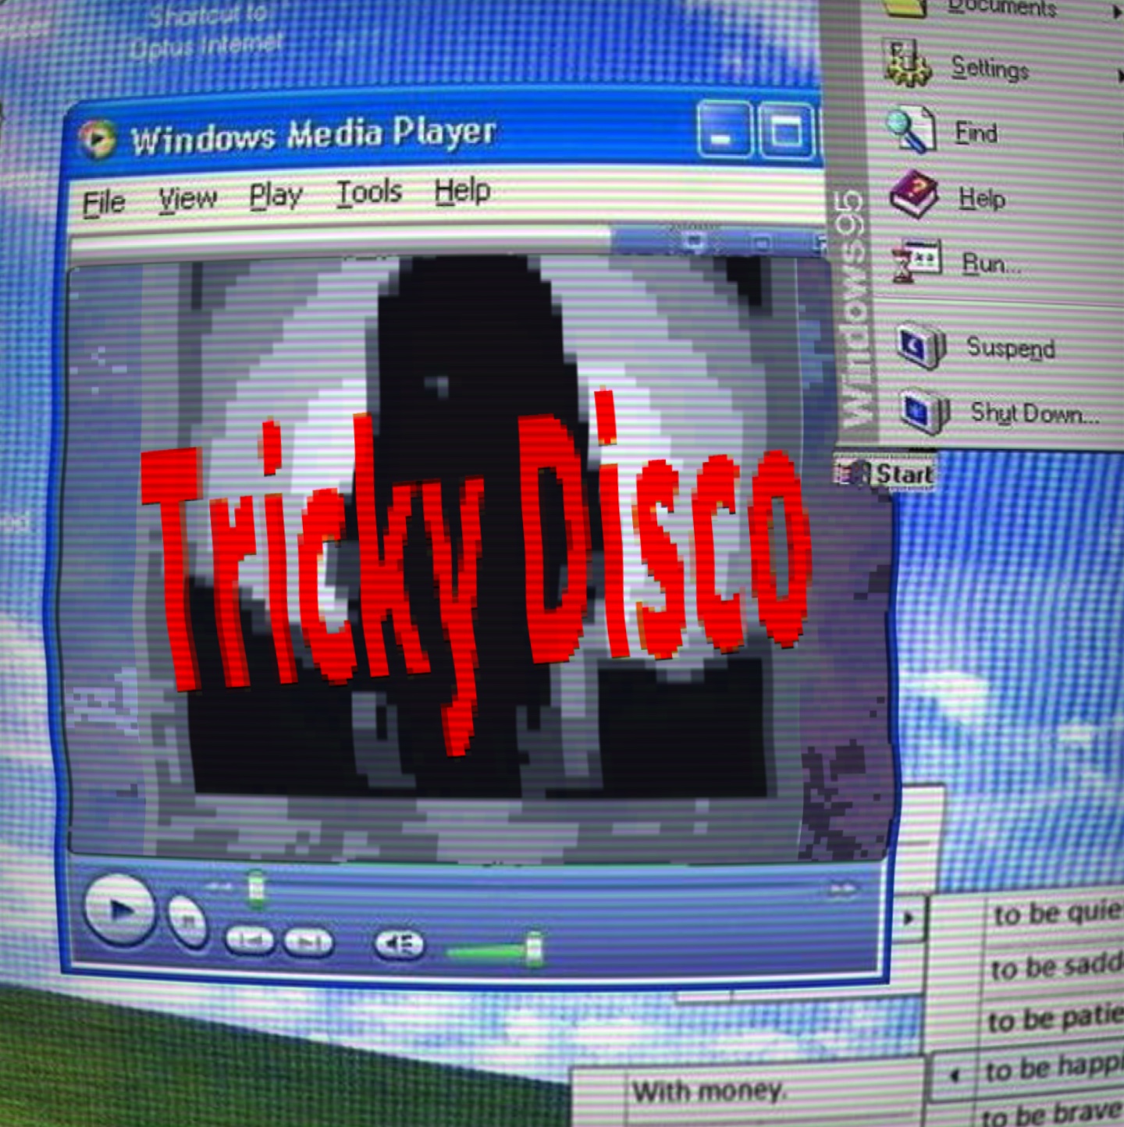The image size is (1124, 1127).
Task: Click the seek bar position marker
Action: (256, 889)
